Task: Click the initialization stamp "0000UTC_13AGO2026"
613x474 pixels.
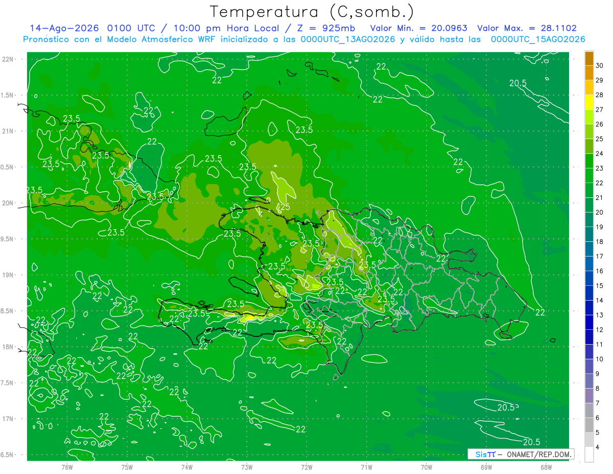Action: tap(348, 39)
